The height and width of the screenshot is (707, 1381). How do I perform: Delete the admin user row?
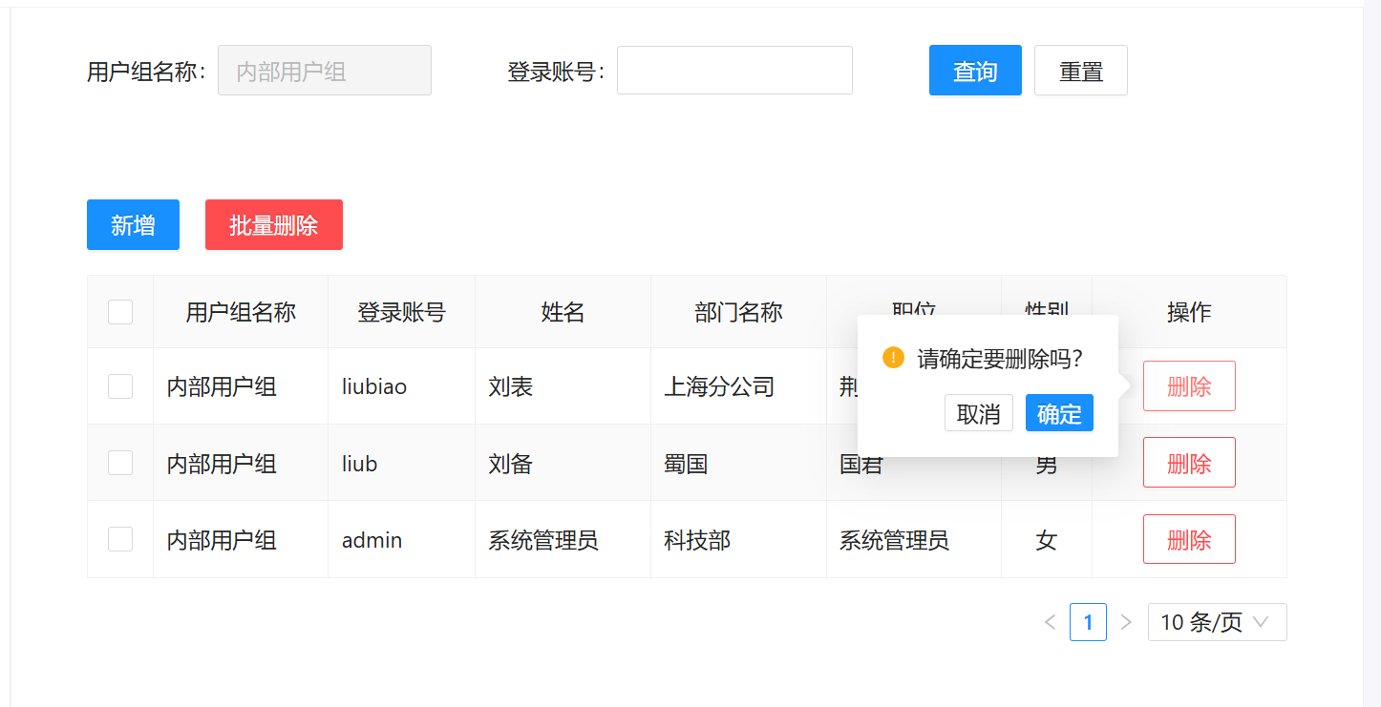tap(1188, 539)
